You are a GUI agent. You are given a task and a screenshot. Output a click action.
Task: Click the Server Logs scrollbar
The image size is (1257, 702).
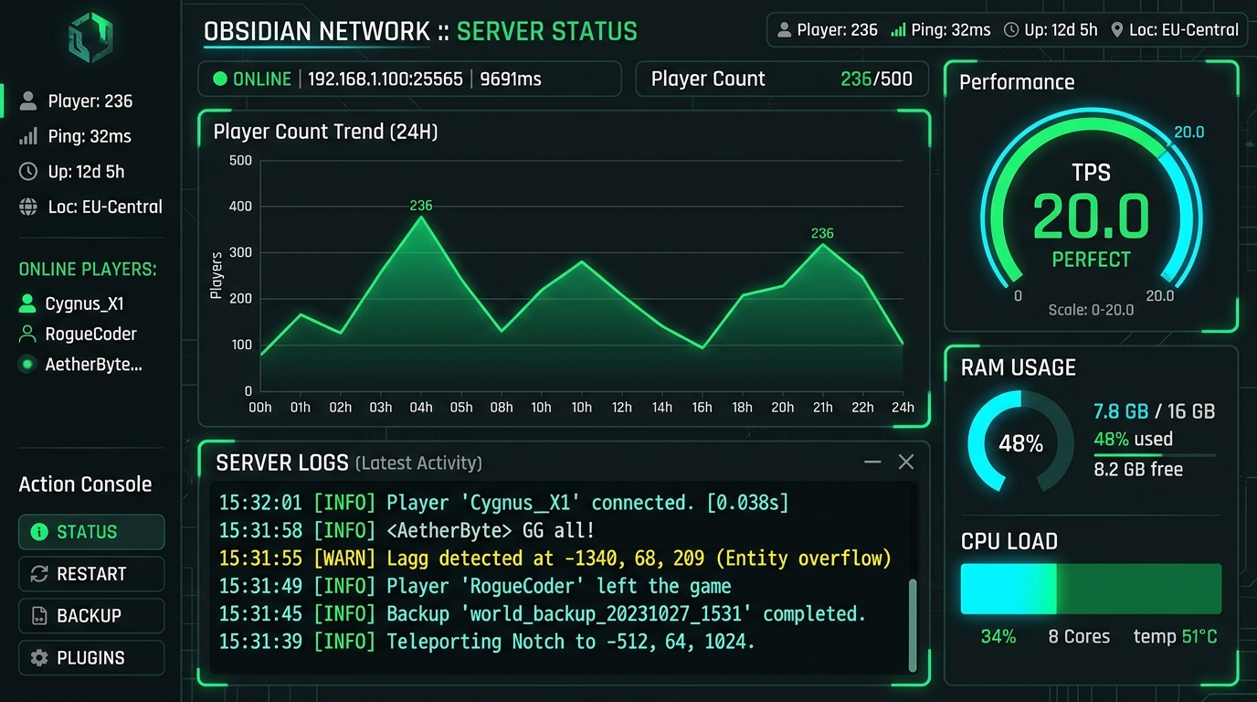pos(911,624)
